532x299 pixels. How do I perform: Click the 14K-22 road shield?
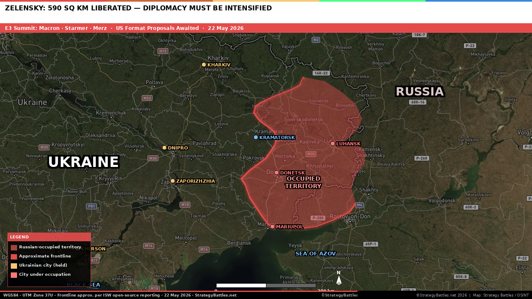click(x=321, y=73)
